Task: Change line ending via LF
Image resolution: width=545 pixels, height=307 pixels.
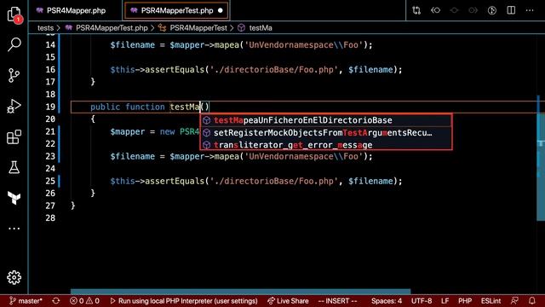Action: point(445,301)
